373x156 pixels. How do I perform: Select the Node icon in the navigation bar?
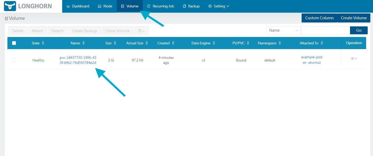pyautogui.click(x=99, y=6)
